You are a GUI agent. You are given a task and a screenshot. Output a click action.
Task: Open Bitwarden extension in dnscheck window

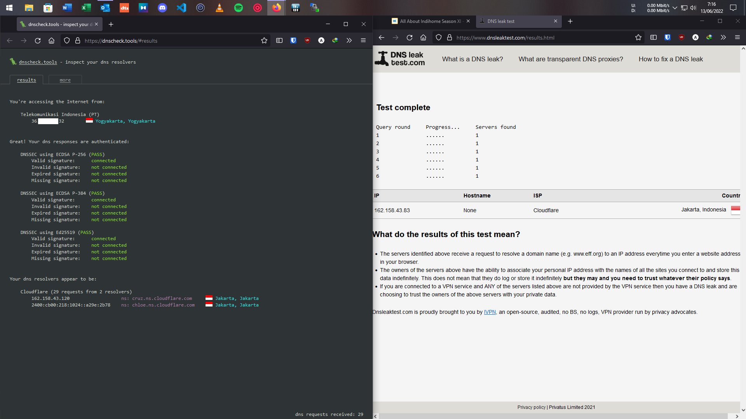(x=293, y=40)
